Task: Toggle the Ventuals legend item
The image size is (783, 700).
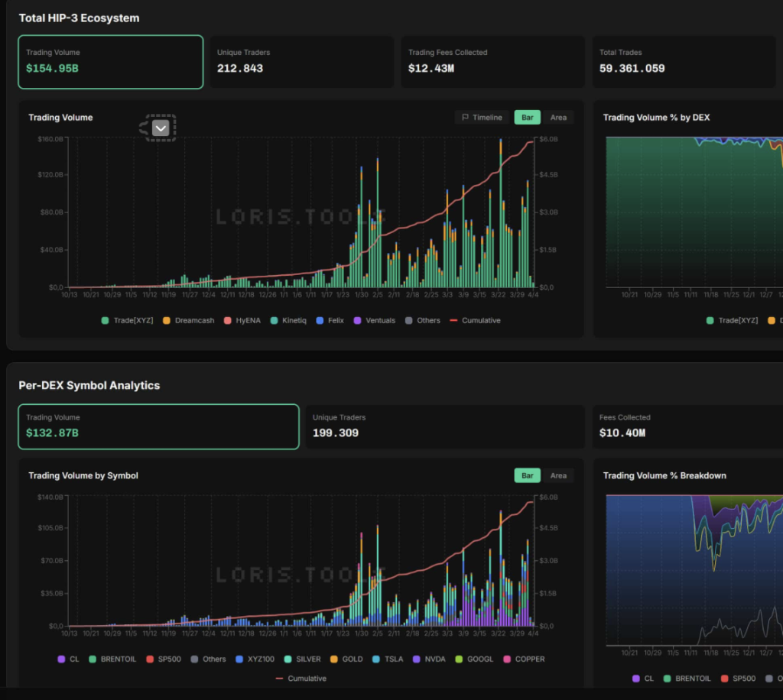Action: coord(358,320)
